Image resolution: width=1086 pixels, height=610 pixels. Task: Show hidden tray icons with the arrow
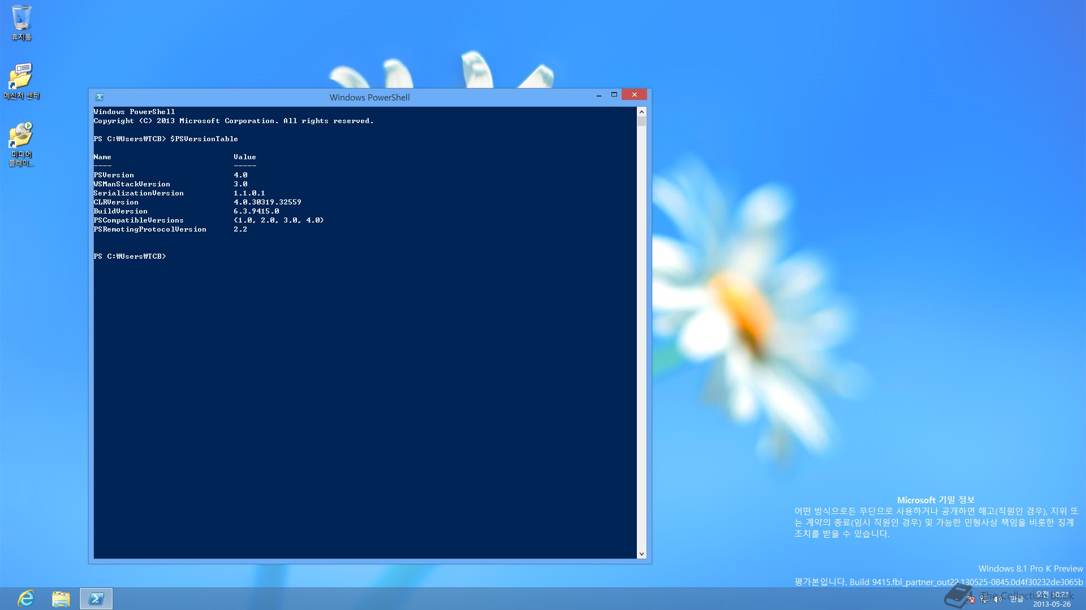[957, 599]
